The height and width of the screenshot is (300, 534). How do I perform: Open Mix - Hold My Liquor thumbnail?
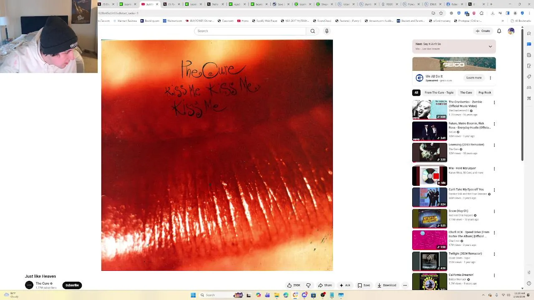[x=430, y=176]
